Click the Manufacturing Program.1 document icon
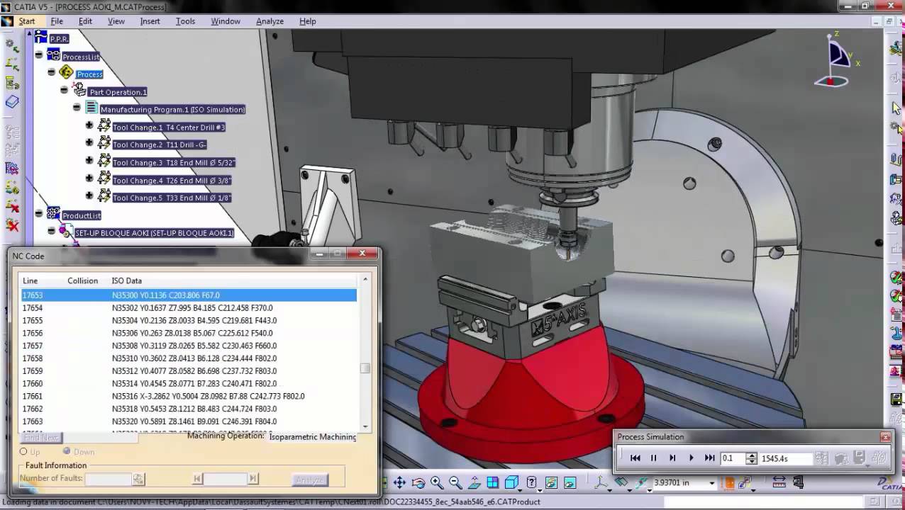Image resolution: width=905 pixels, height=510 pixels. (x=91, y=108)
